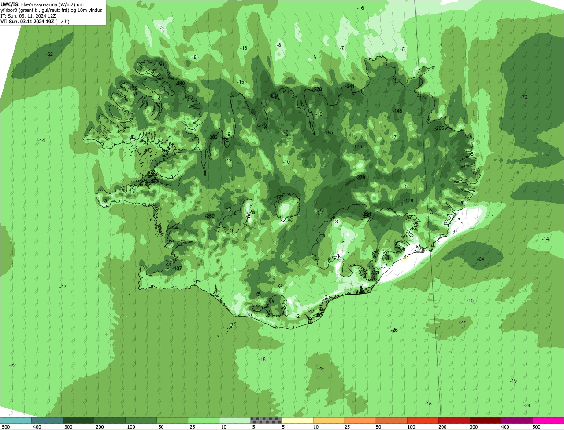Viewport: 564px width, 430px height.
Task: Click the 'VT: Sun. 03.11.2024 19Z (+7 h)' line
Action: pos(35,21)
